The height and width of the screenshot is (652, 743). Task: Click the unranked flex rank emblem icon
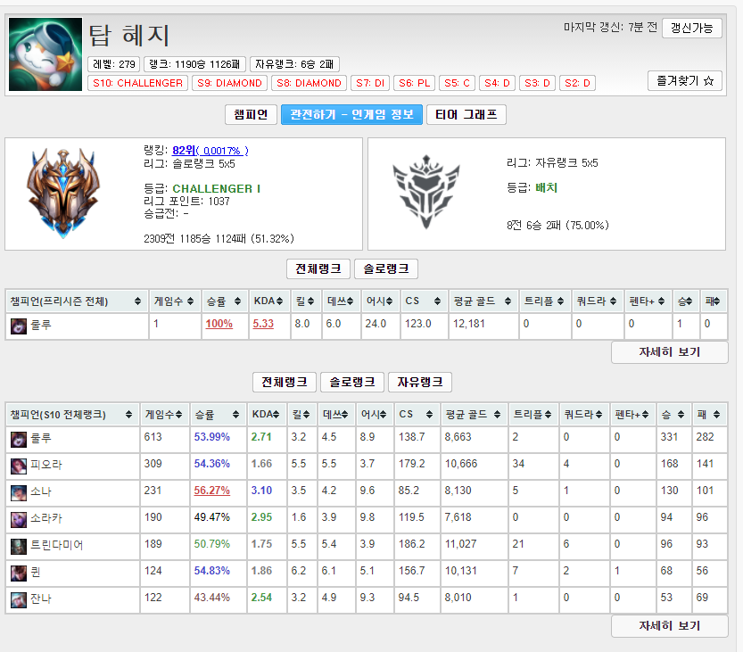(x=426, y=192)
